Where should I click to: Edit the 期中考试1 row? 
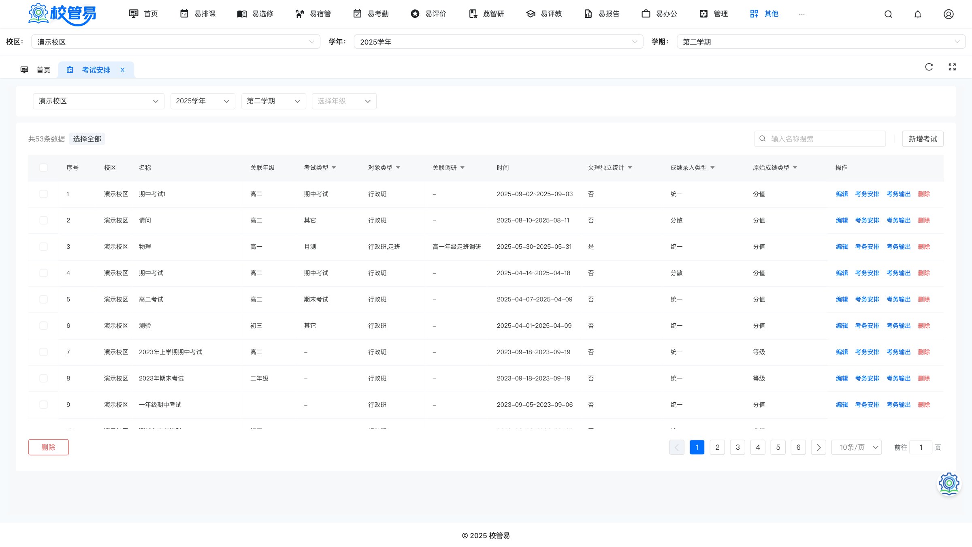[842, 194]
